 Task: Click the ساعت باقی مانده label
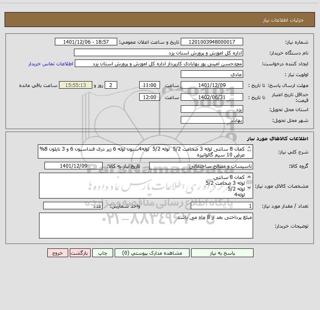click(x=38, y=85)
